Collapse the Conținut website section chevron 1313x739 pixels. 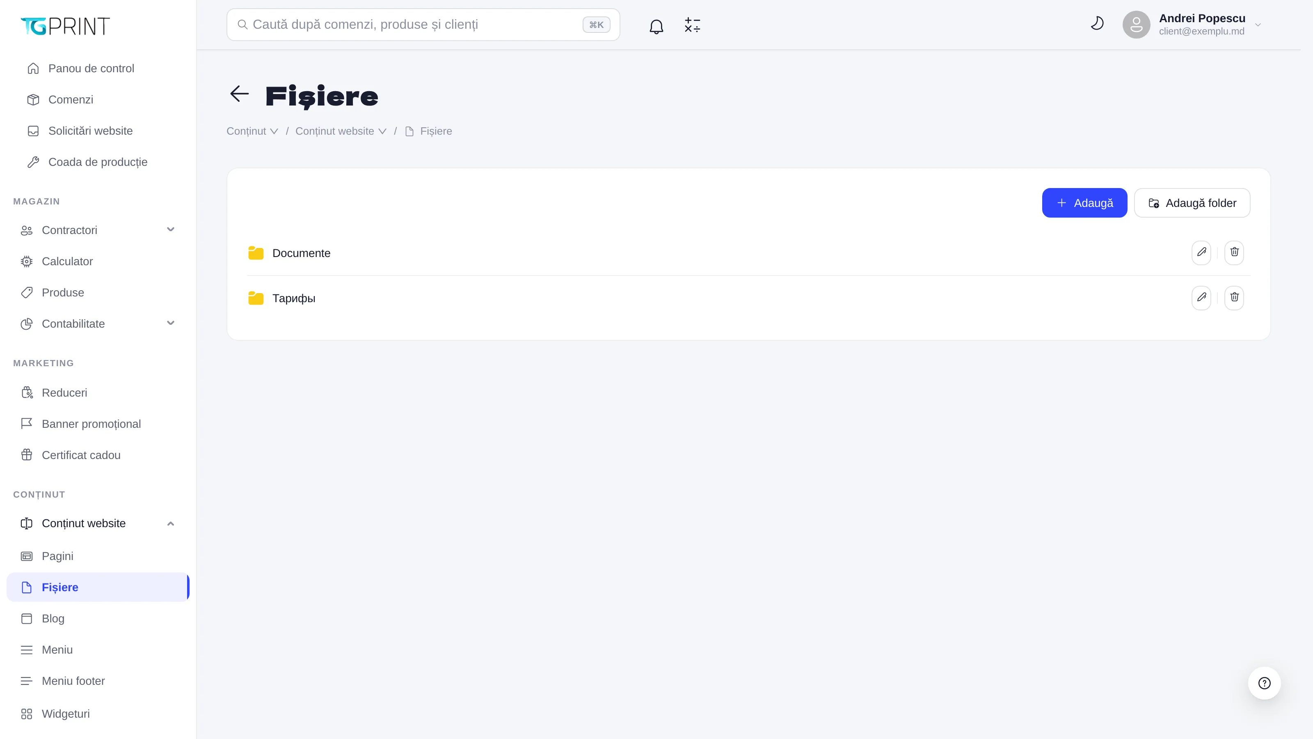pyautogui.click(x=171, y=523)
